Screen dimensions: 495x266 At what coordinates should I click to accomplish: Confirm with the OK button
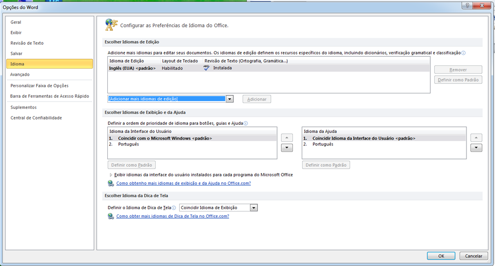point(441,256)
